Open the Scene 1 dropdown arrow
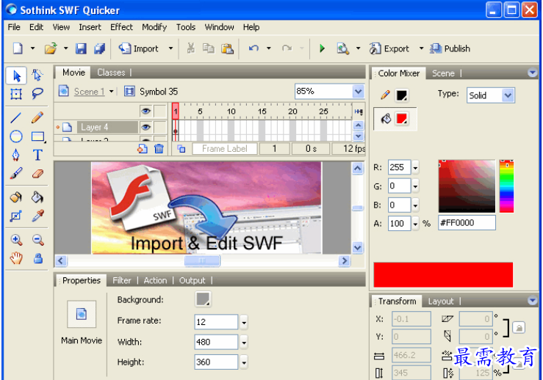 (111, 92)
